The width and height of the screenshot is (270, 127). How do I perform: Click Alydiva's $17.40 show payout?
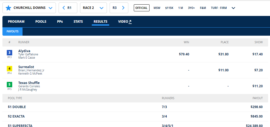pyautogui.click(x=258, y=54)
